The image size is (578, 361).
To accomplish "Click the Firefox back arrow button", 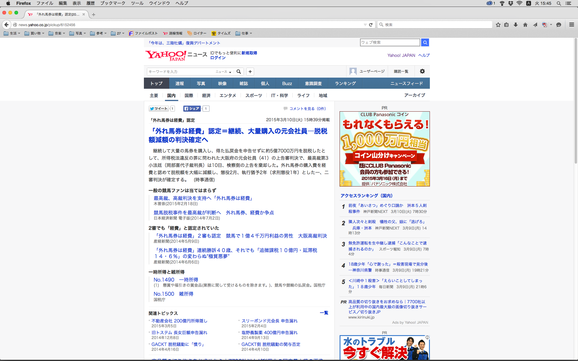I will (x=6, y=25).
